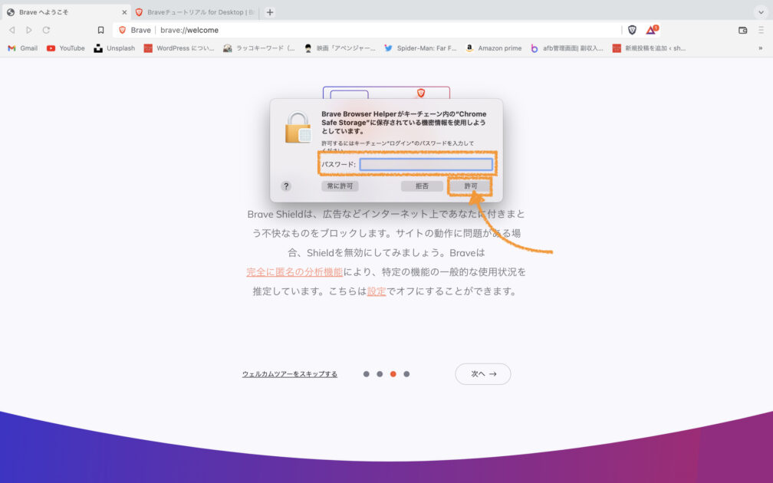This screenshot has height=483, width=773.
Task: Click the 許可 (Allow) button
Action: (x=470, y=186)
